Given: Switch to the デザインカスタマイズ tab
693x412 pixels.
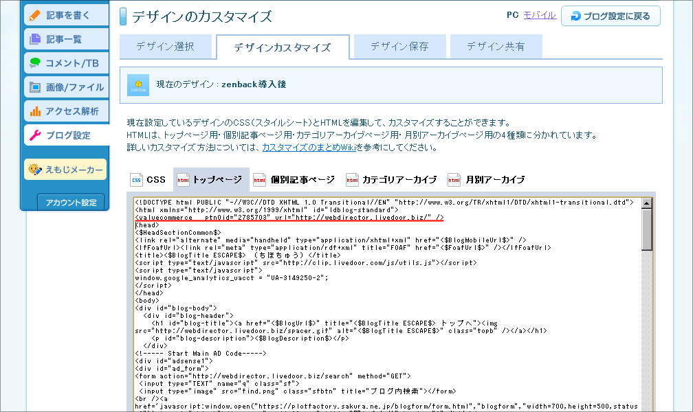Looking at the screenshot, I should (x=283, y=47).
